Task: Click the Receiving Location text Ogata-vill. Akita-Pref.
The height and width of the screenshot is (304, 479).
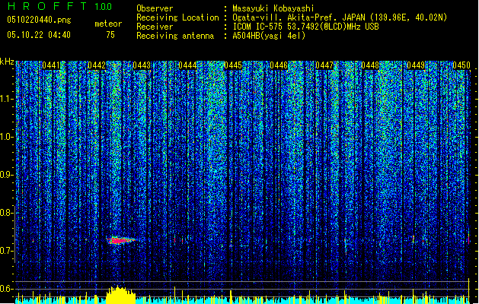Action: tap(286, 17)
